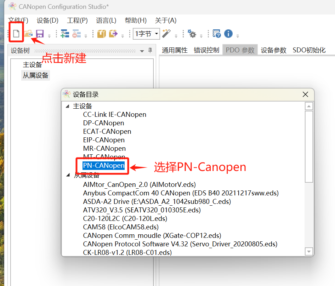Click the new file icon

[16, 34]
